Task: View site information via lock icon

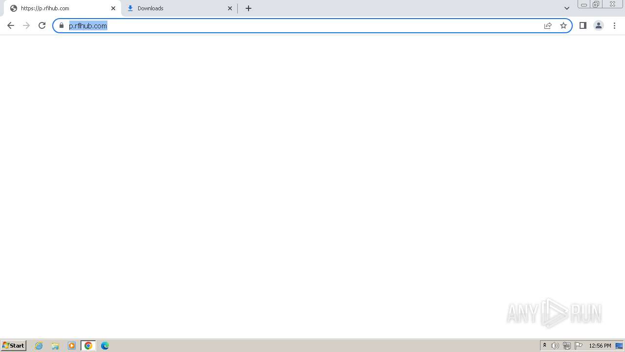Action: (x=62, y=25)
